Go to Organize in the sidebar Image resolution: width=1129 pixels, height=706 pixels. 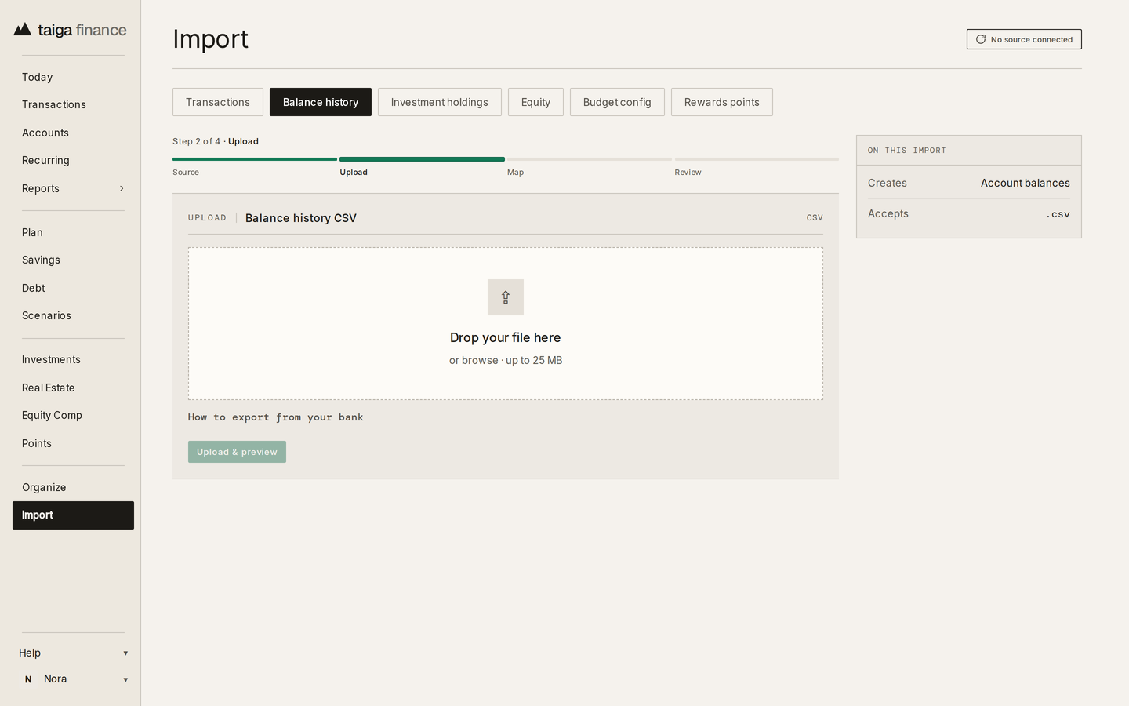point(73,487)
